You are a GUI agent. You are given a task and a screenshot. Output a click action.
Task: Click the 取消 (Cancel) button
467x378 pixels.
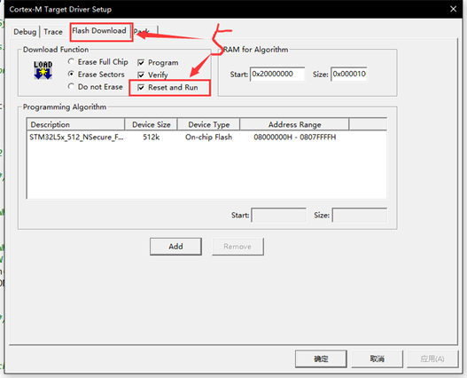[x=377, y=358]
